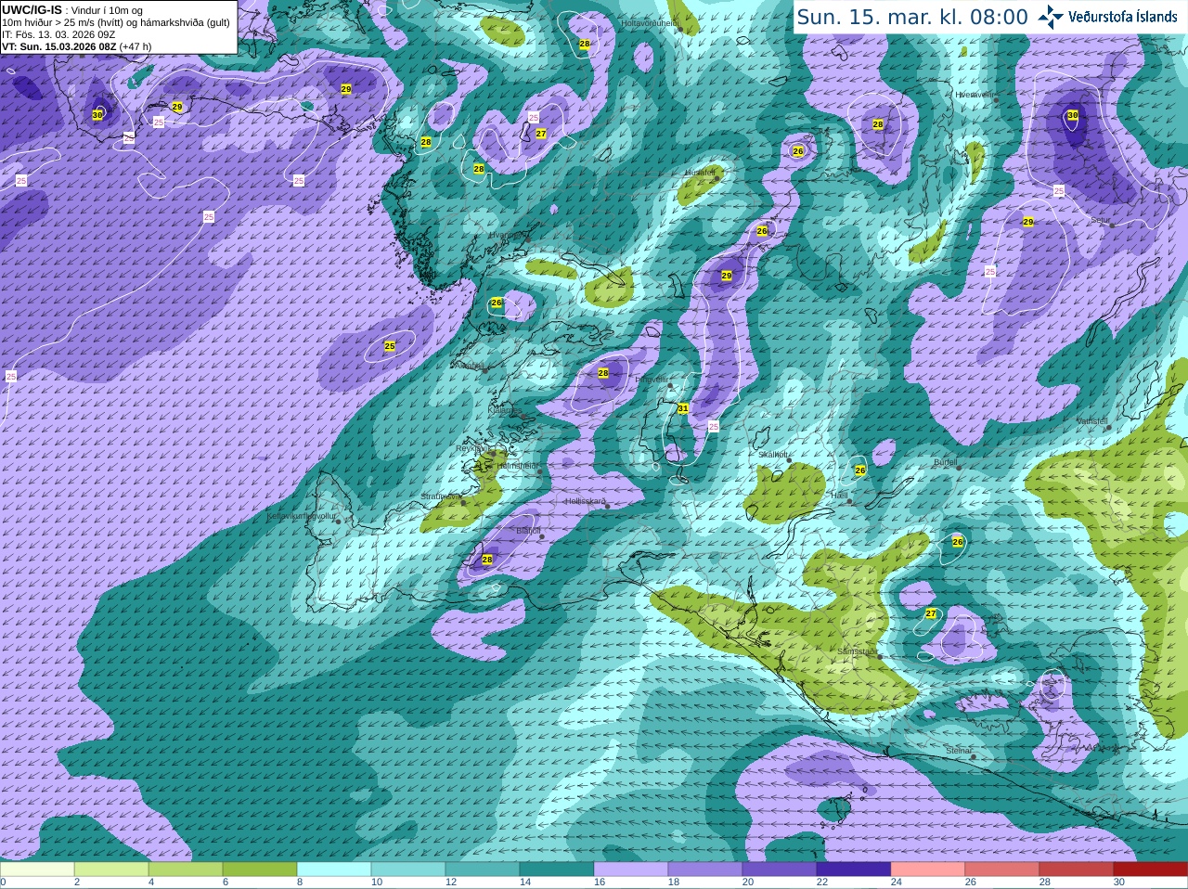Click the Búrfell station label
The width and height of the screenshot is (1188, 889).
tap(946, 461)
